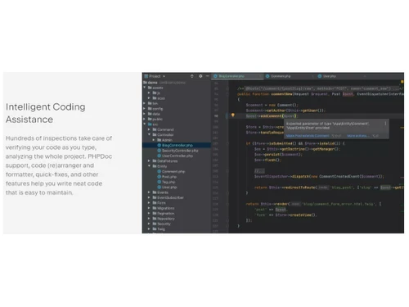Screen dimensions: 409x307
Task: Expand the EventSubscriber folder
Action: pos(149,197)
